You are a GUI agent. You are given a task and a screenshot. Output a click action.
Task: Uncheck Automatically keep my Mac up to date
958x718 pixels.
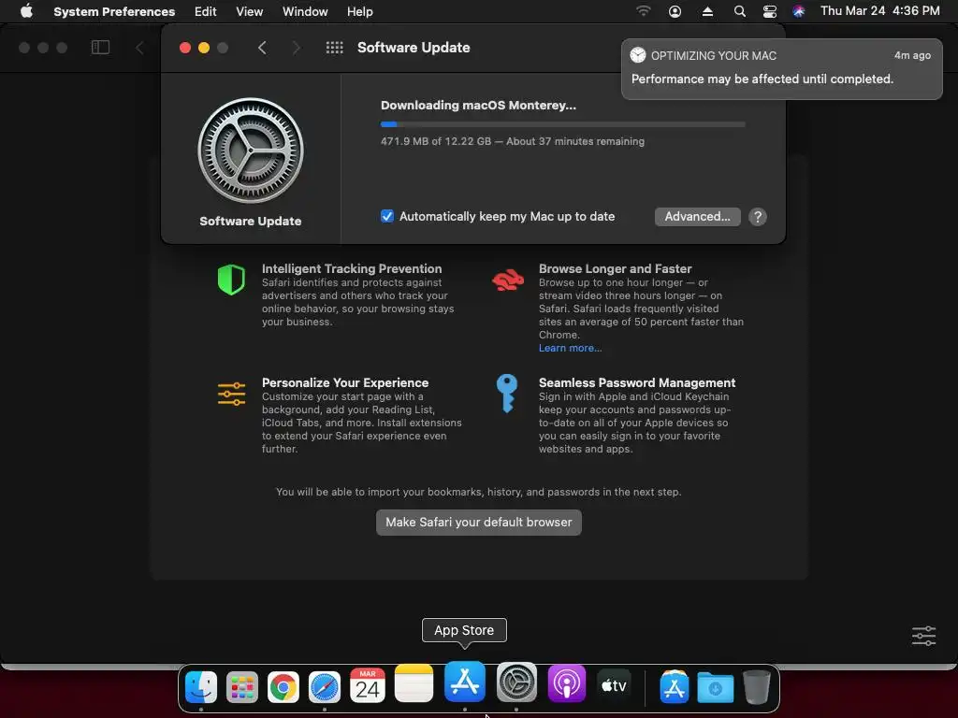386,216
